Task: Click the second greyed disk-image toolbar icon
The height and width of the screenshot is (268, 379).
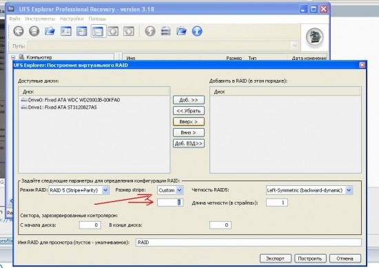Action: 129,31
